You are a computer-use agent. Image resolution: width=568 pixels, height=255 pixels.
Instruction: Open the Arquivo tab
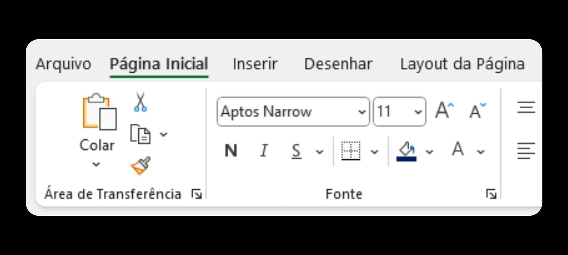click(63, 64)
